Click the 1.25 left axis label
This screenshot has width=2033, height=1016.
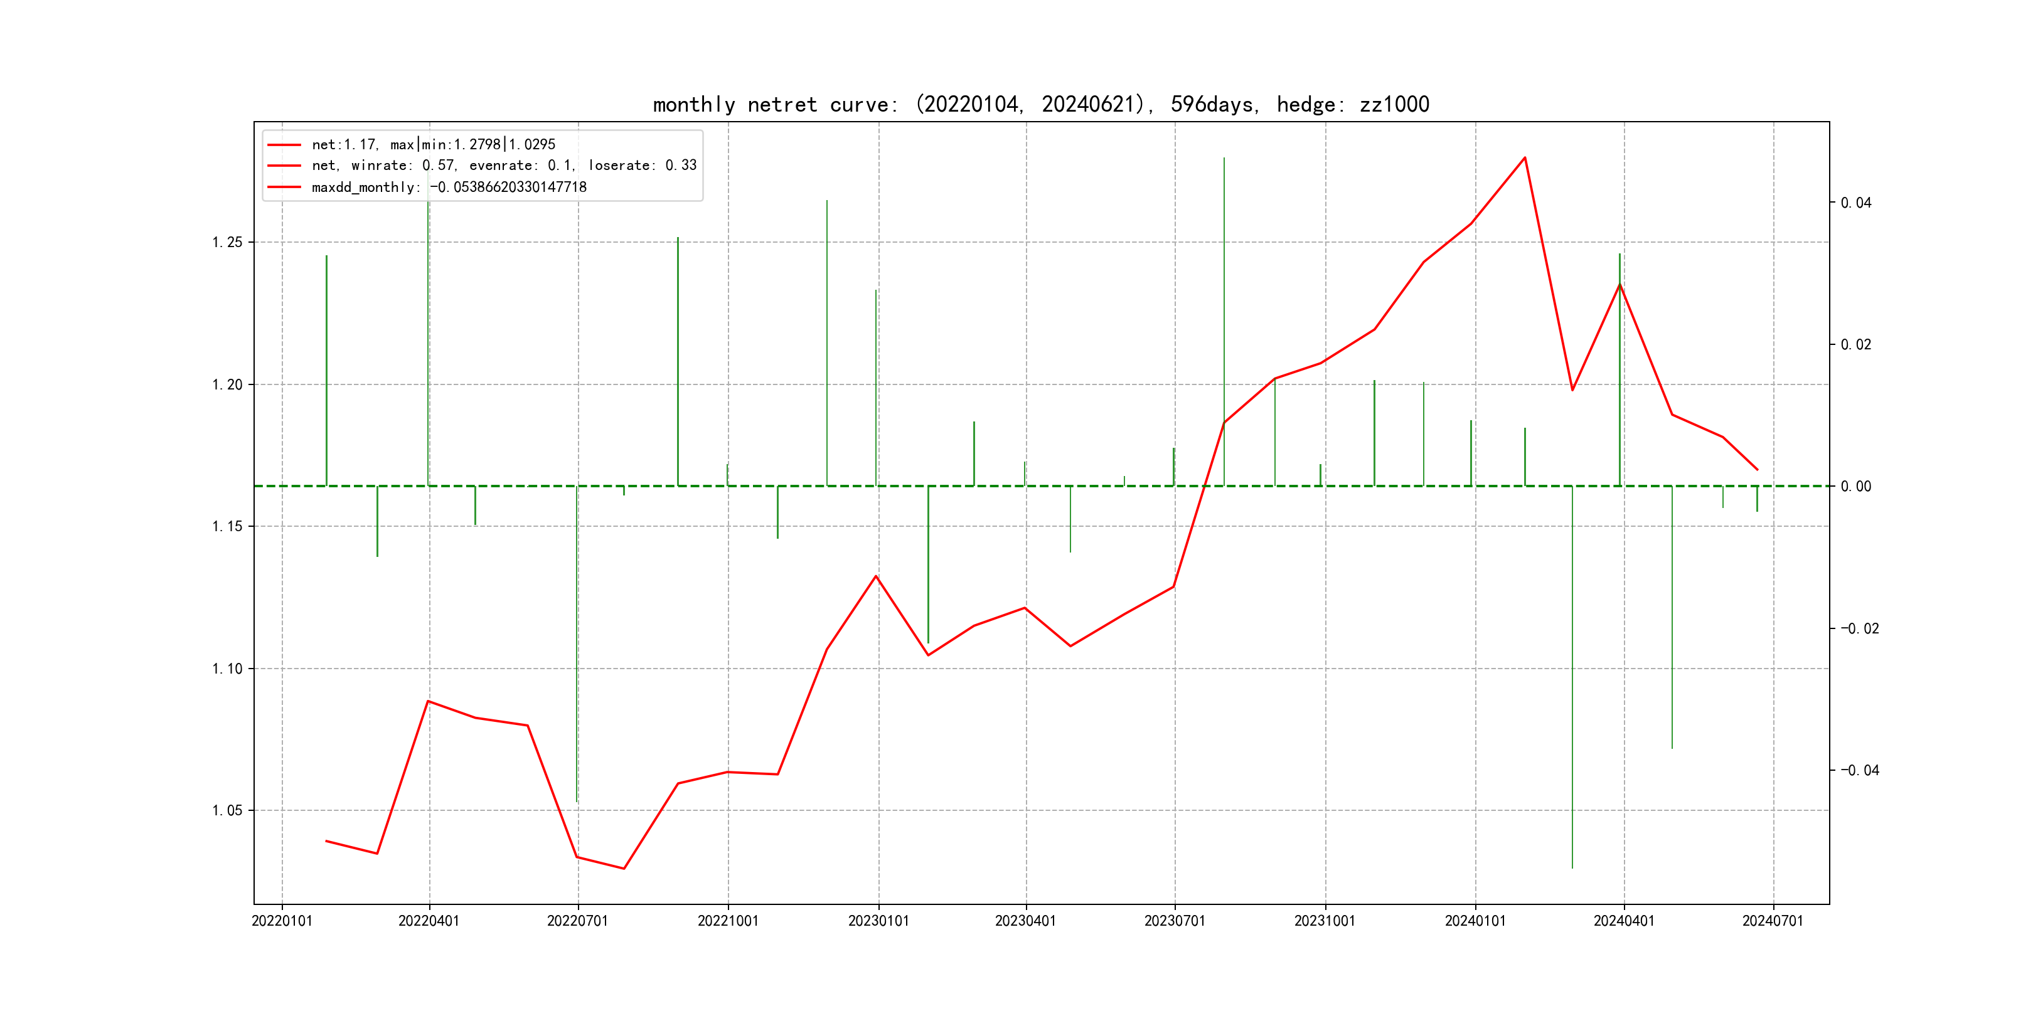pos(227,242)
